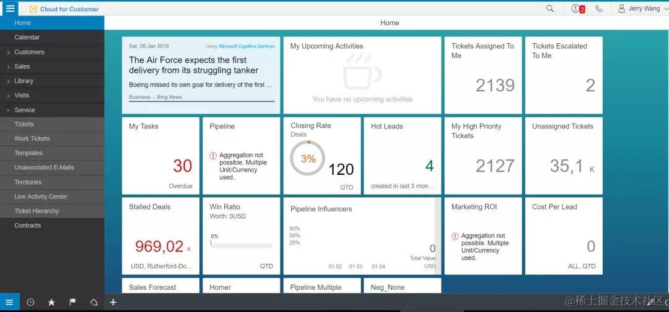Open Work Tickets under Service
Viewport: 669px width, 312px height.
click(x=52, y=139)
